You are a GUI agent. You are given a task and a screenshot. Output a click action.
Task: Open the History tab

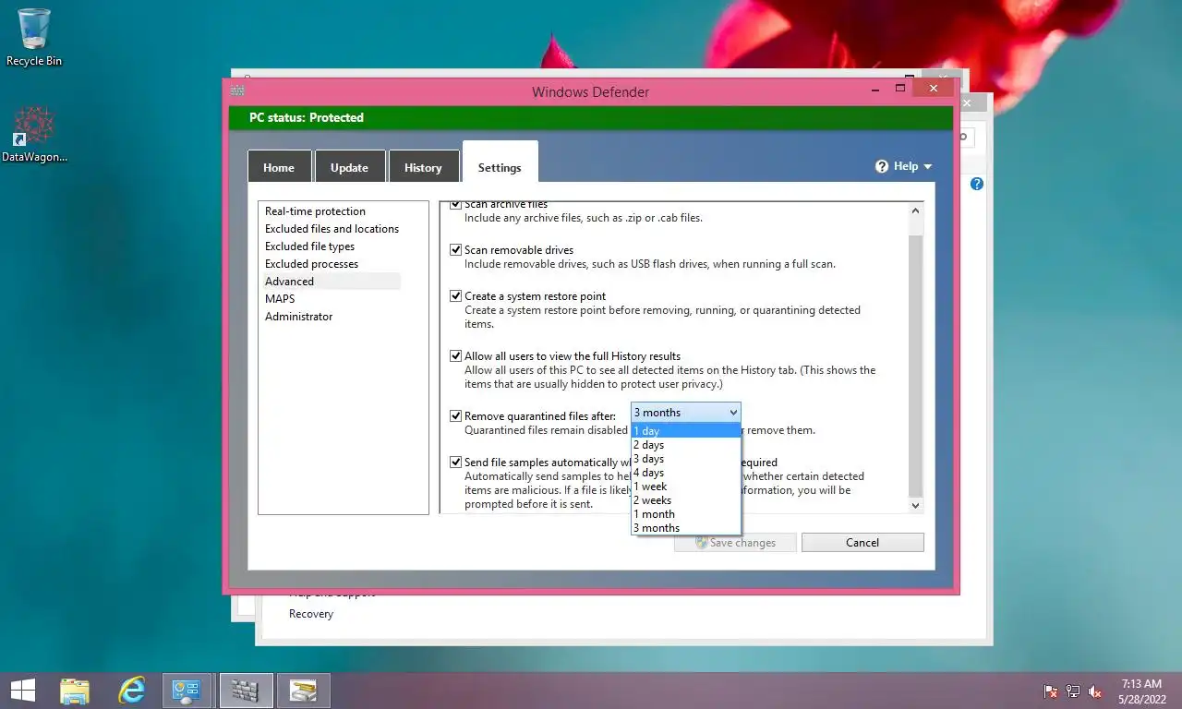423,166
